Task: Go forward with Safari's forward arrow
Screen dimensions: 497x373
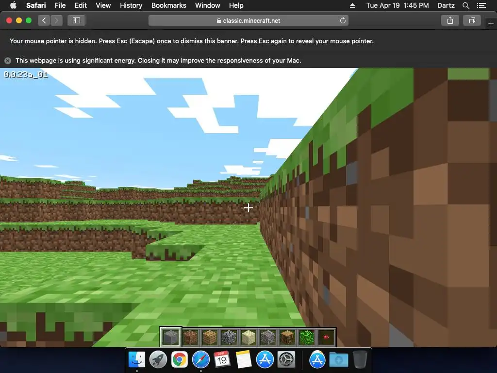Action: click(x=56, y=20)
